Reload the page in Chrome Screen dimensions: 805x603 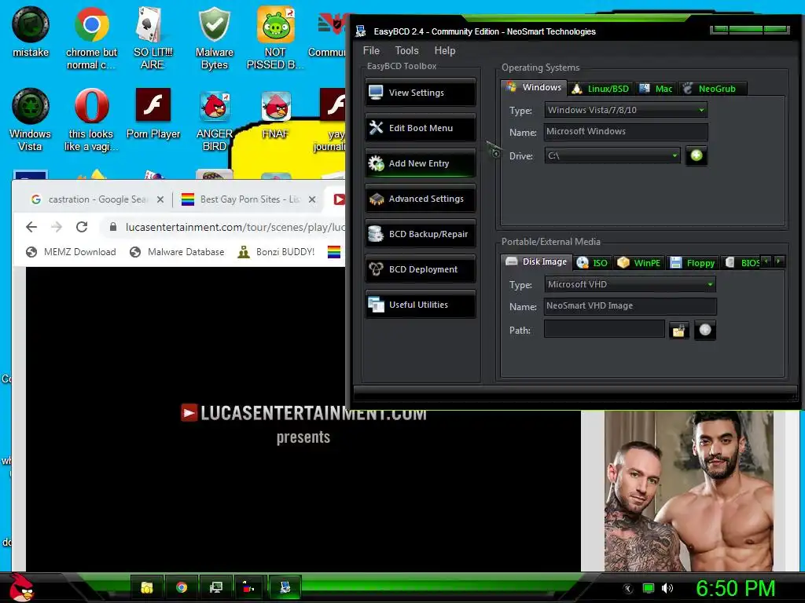click(x=82, y=227)
